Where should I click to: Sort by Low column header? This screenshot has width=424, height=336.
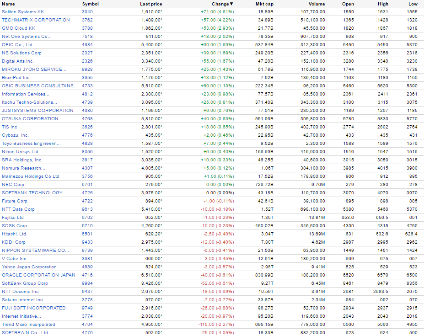(x=413, y=4)
